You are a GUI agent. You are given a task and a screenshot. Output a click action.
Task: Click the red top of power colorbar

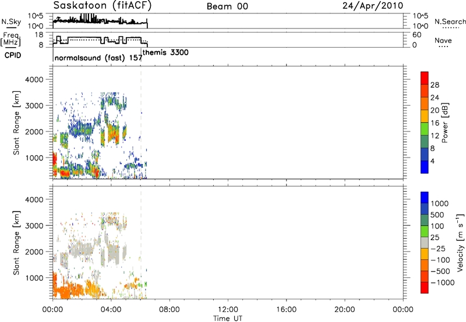pyautogui.click(x=425, y=78)
